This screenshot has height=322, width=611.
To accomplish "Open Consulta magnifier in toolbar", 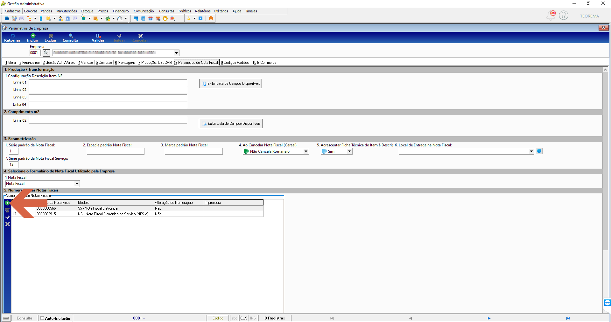I will pos(71,36).
